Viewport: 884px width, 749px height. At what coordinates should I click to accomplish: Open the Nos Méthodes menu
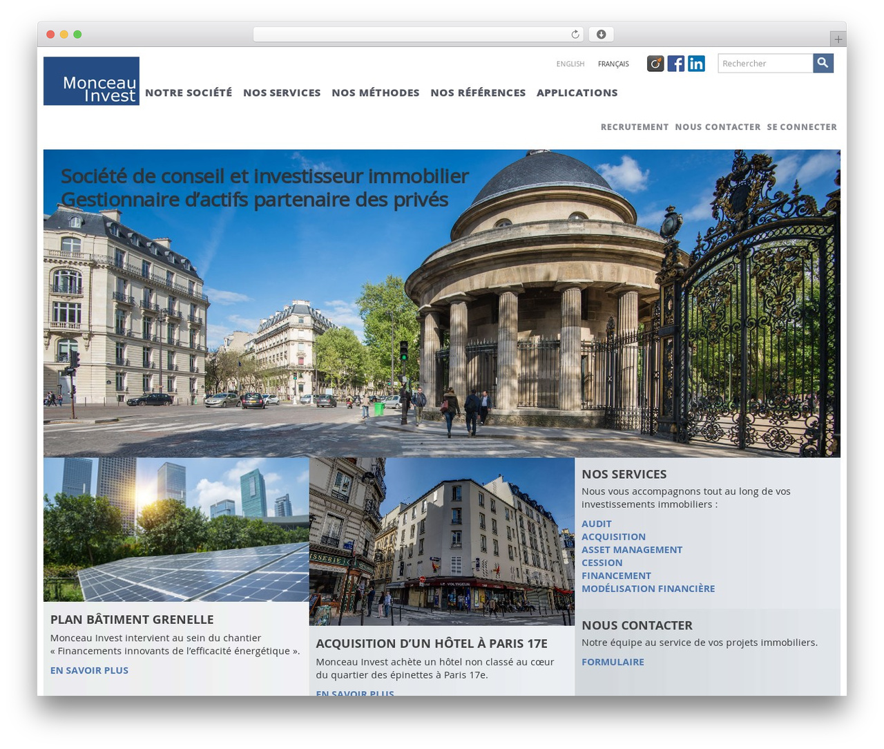click(375, 93)
